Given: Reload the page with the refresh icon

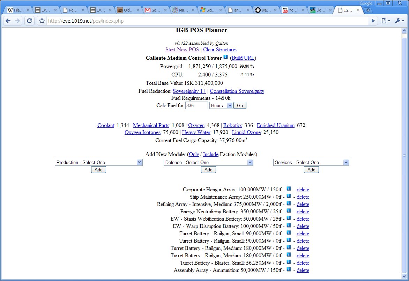Looking at the screenshot, I should coord(29,21).
